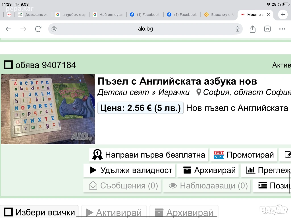The height and width of the screenshot is (218, 291).
Task: Tap the alo.bg address field
Action: 145,29
